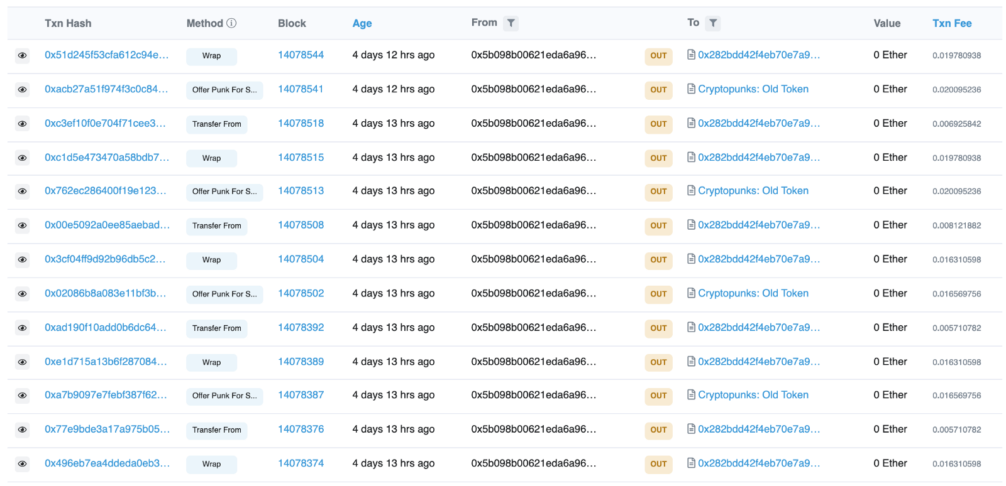Click Transfer From badge in block 14078392 row
The height and width of the screenshot is (486, 1006).
(x=216, y=328)
